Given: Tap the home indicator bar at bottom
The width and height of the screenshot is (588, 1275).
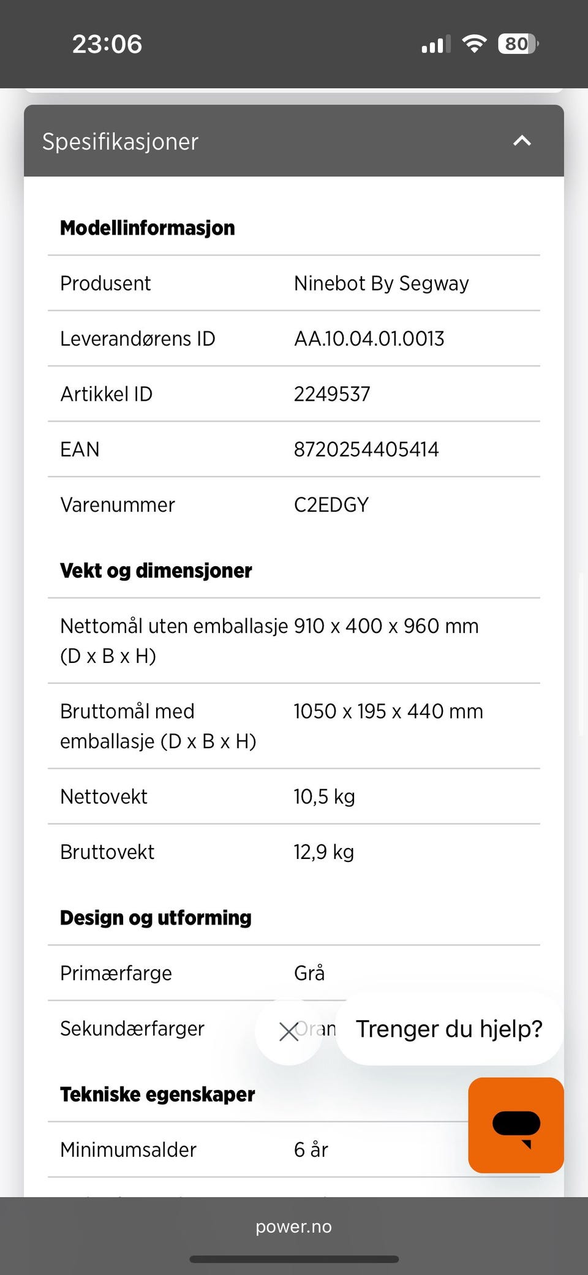Looking at the screenshot, I should pyautogui.click(x=294, y=1259).
